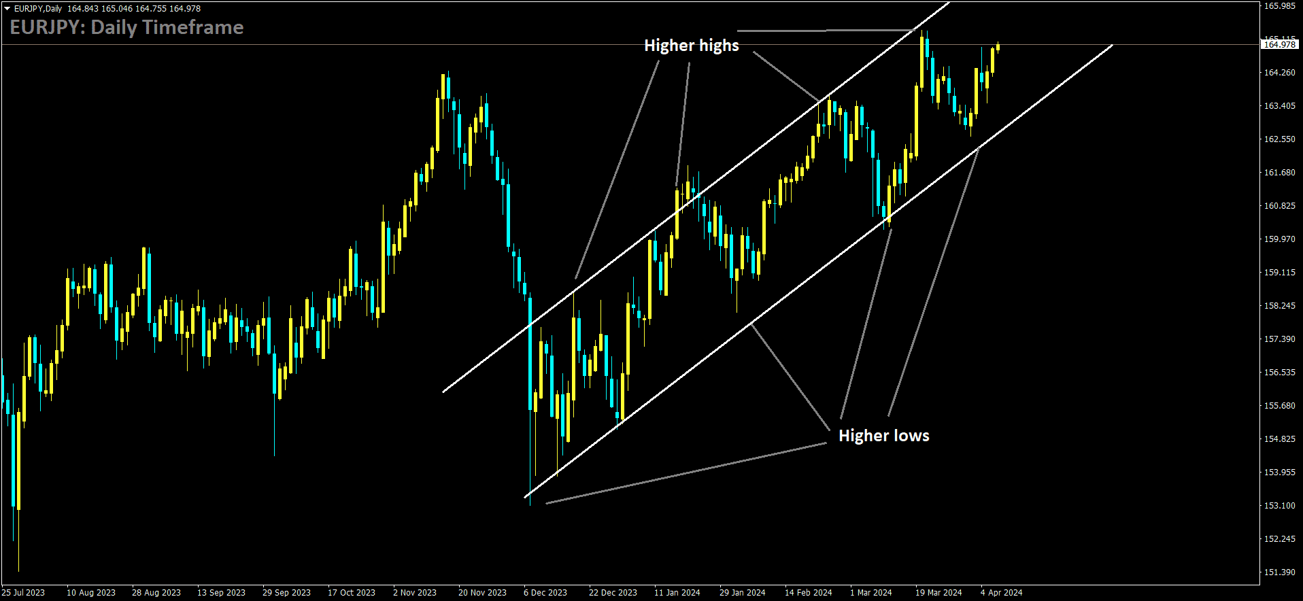Click the 153.100 price axis label

click(1279, 506)
